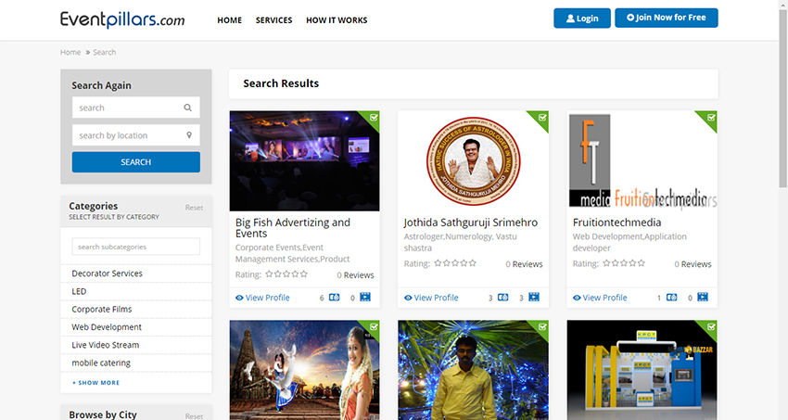Click the Big Fish rating stars
This screenshot has width=788, height=420.
click(286, 274)
